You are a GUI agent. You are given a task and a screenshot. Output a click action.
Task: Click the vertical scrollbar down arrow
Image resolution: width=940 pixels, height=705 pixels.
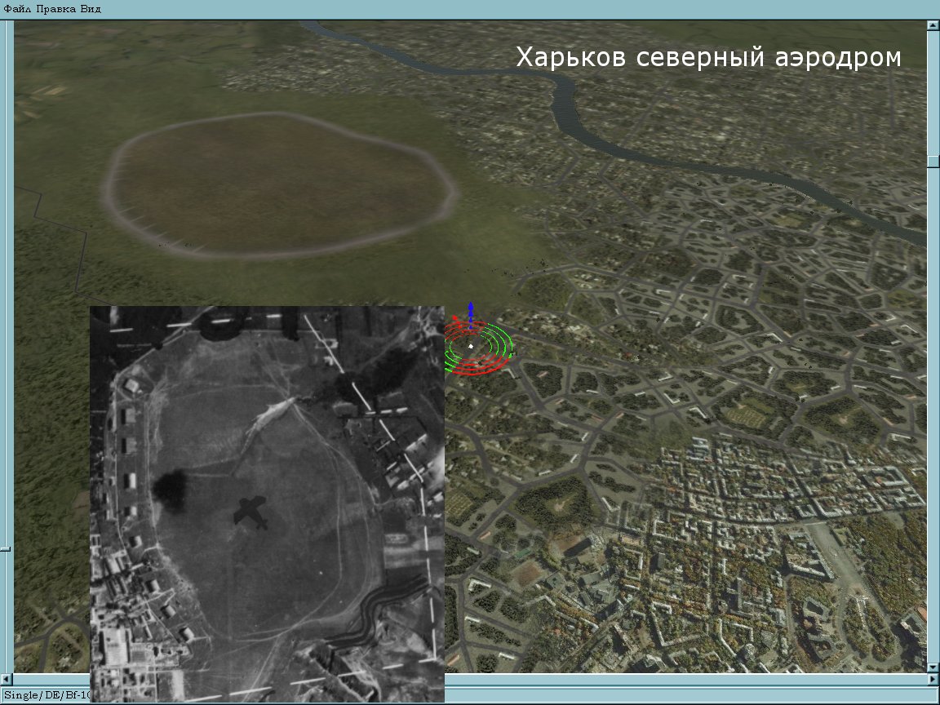tap(933, 667)
